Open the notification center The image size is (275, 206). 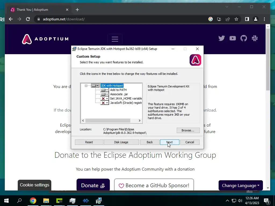pyautogui.click(x=267, y=201)
